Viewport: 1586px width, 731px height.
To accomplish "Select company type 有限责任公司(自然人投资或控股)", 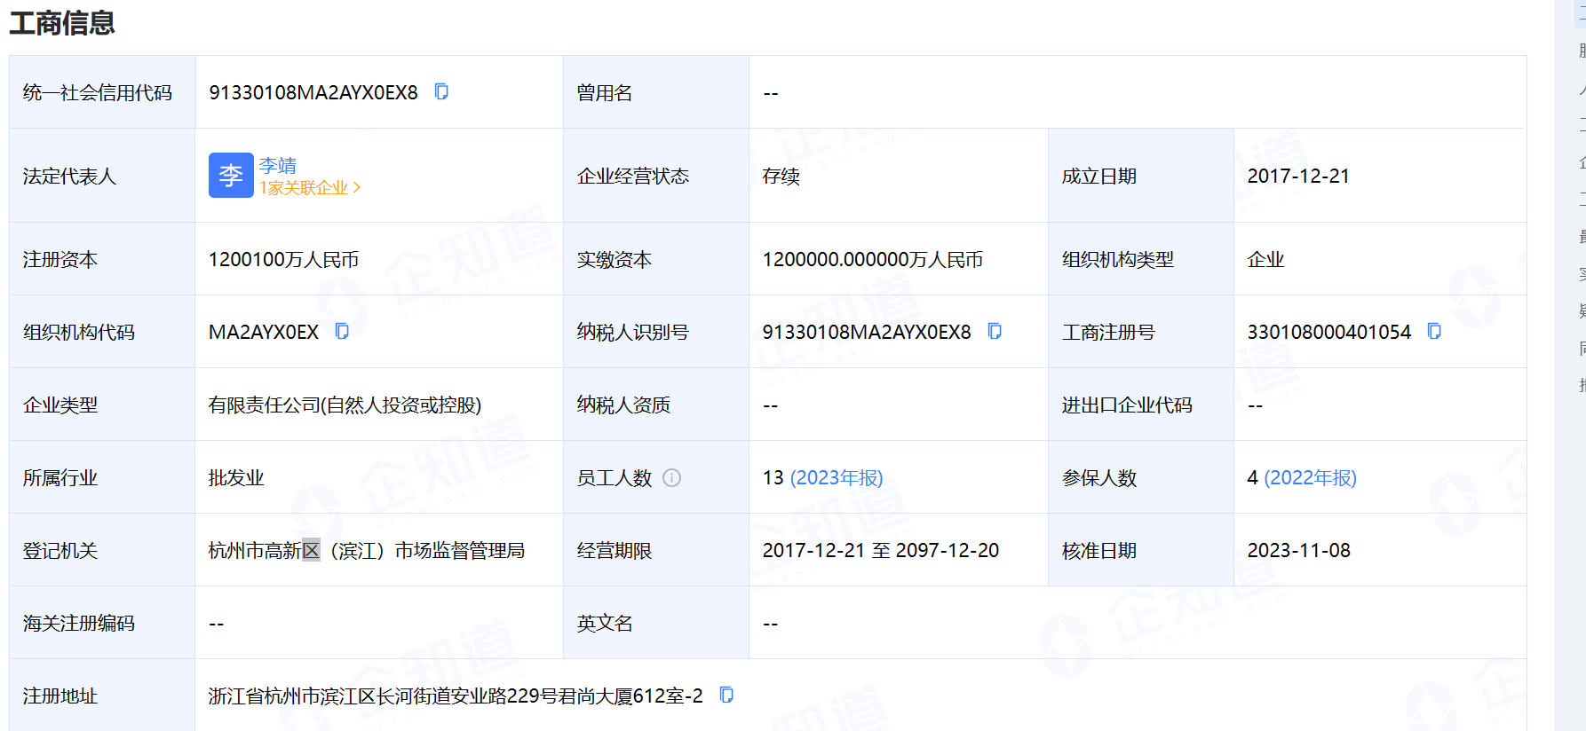I will pos(345,405).
